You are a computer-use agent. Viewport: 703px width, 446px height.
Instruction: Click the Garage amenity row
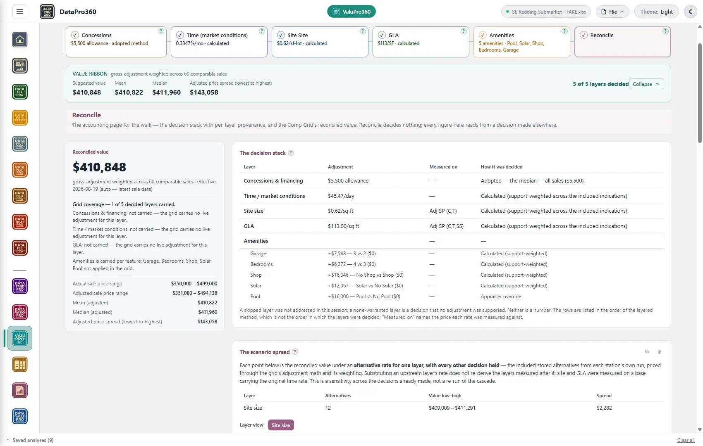pyautogui.click(x=452, y=254)
